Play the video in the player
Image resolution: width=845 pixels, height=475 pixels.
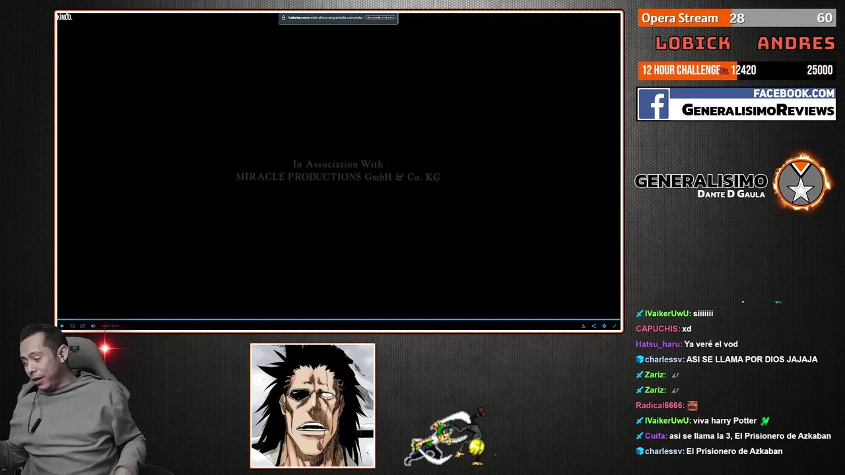tap(62, 326)
